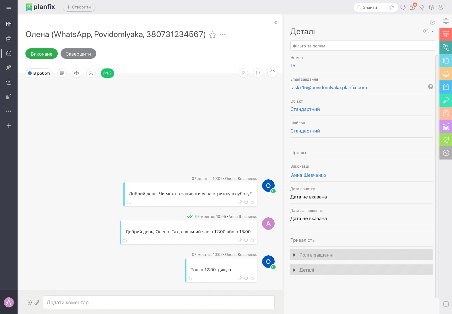Collapse the panel with the double chevron
Image resolution: width=452 pixels, height=314 pixels.
tap(276, 23)
